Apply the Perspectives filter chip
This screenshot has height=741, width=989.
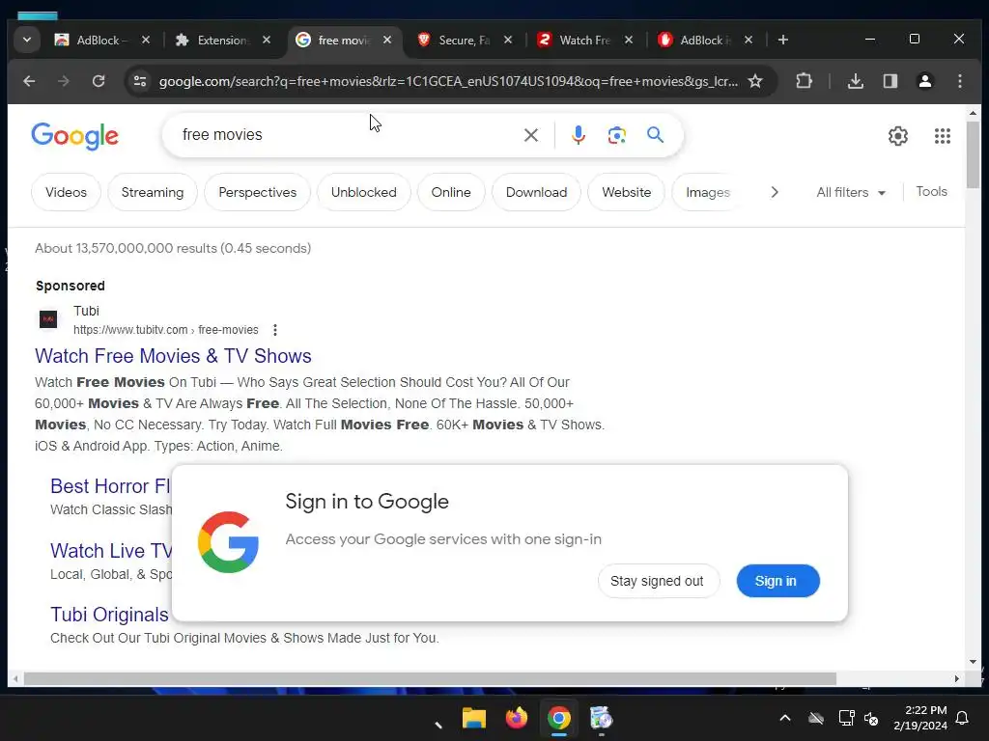click(257, 192)
